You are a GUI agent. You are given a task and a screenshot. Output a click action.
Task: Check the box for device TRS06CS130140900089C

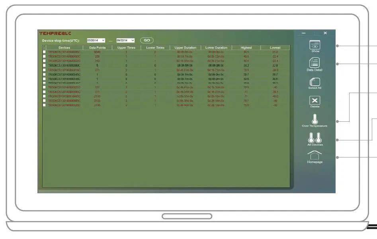coord(44,65)
